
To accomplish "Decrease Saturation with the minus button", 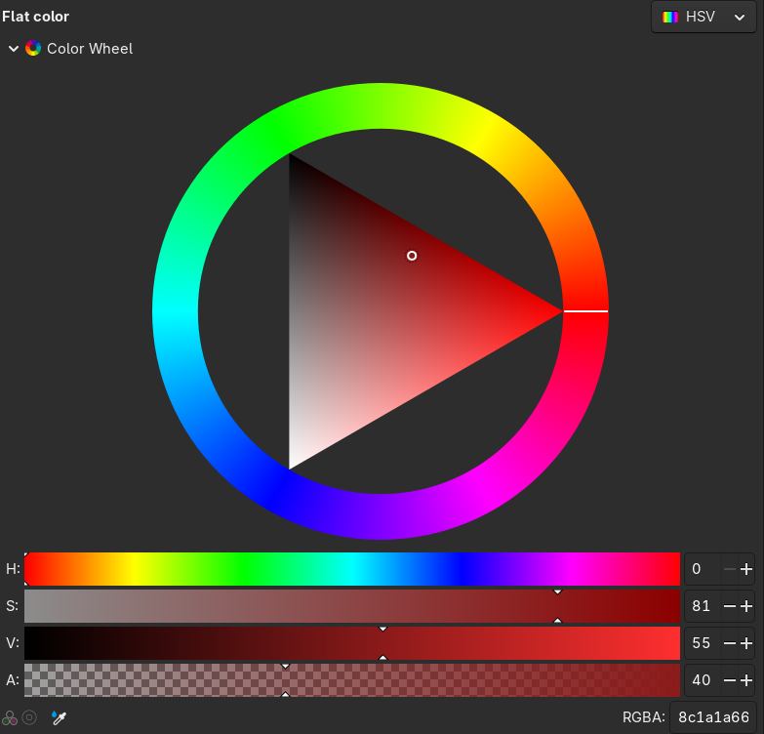I will (x=729, y=606).
